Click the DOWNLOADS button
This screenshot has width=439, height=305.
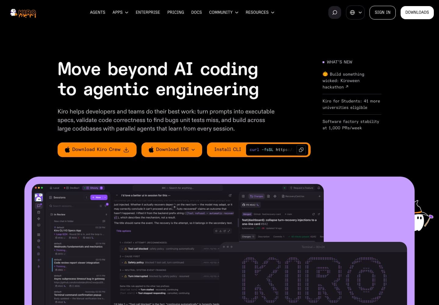[417, 13]
